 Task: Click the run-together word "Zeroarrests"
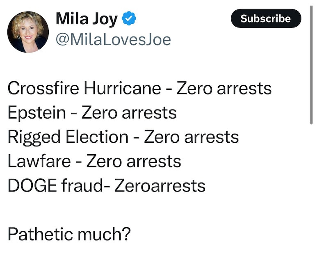pos(160,185)
